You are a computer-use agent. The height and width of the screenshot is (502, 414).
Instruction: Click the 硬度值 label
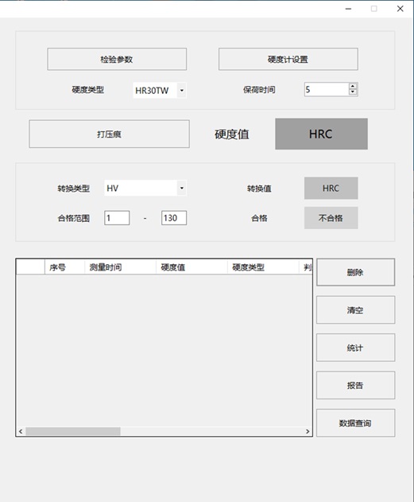[232, 134]
